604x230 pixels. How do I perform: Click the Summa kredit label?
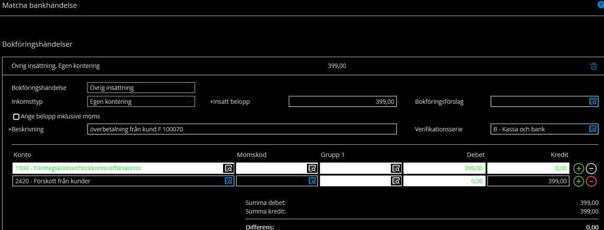pos(266,212)
